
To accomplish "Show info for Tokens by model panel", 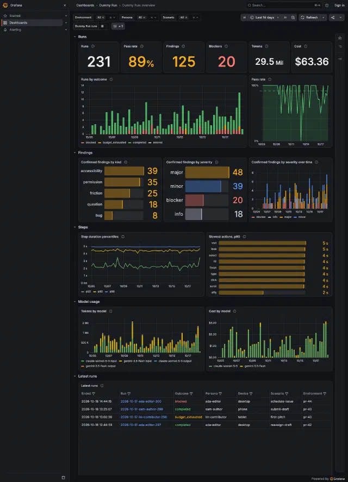I will coord(111,311).
